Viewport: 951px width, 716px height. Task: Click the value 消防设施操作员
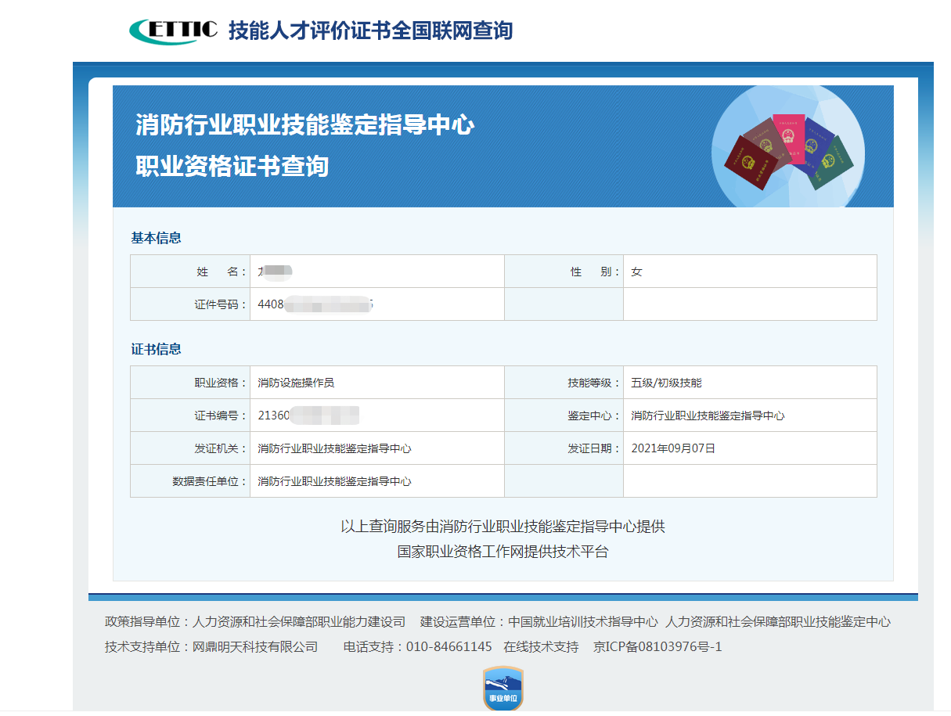tap(296, 383)
